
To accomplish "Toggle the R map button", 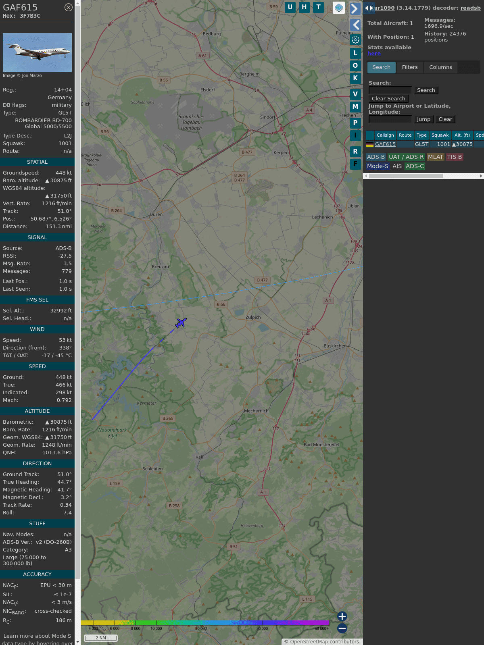I will pos(355,151).
